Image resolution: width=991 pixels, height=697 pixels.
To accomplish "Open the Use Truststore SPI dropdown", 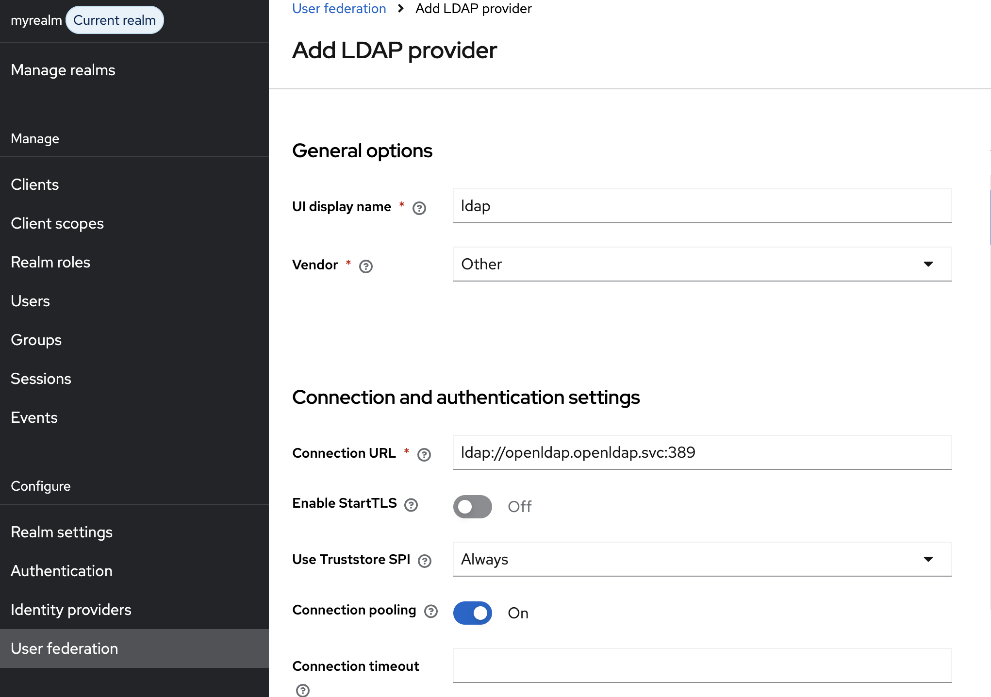I will (702, 559).
